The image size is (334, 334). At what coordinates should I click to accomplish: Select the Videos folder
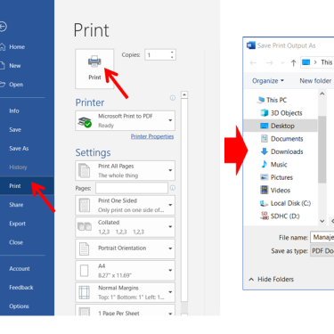click(275, 191)
